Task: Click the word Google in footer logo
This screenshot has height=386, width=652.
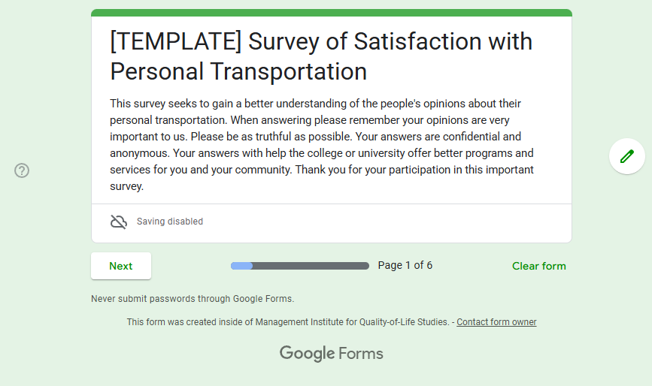Action: [307, 353]
